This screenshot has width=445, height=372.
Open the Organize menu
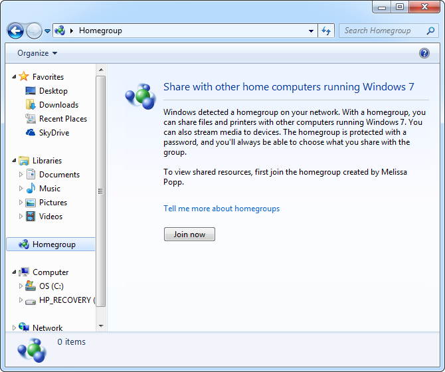click(x=37, y=53)
